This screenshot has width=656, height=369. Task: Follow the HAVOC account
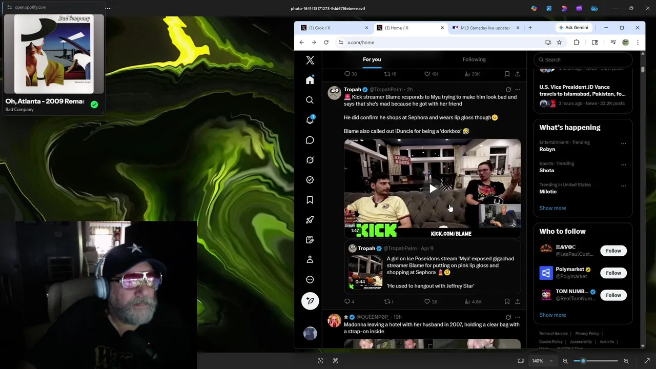613,251
